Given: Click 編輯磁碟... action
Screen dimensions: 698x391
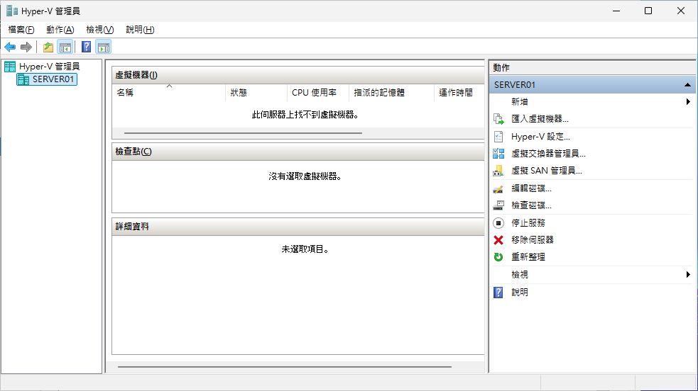Looking at the screenshot, I should (x=532, y=188).
